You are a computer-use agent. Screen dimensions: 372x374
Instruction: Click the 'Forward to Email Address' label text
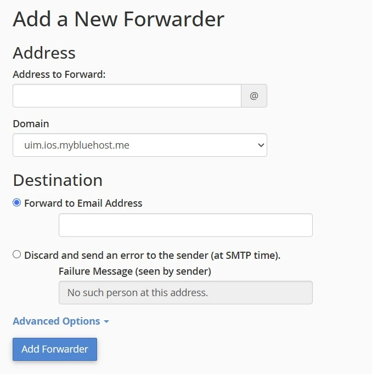tap(83, 203)
